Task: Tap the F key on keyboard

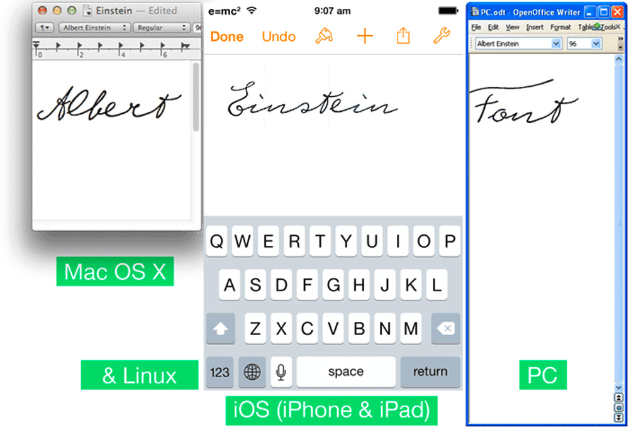Action: 308,285
